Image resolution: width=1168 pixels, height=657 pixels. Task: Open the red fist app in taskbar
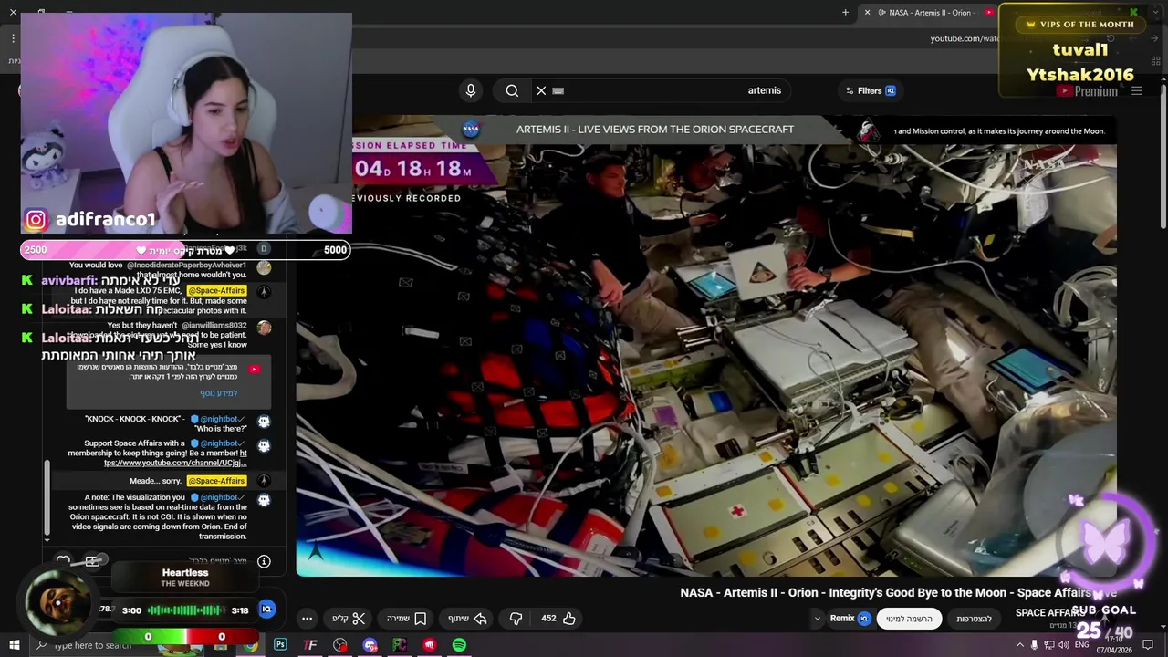(x=429, y=645)
